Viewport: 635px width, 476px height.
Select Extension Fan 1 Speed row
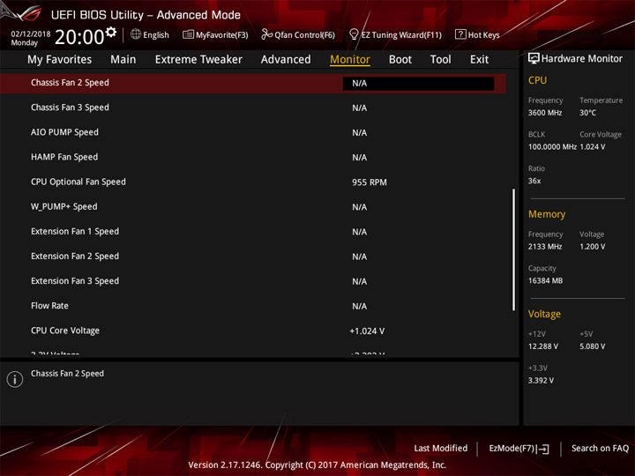point(253,232)
